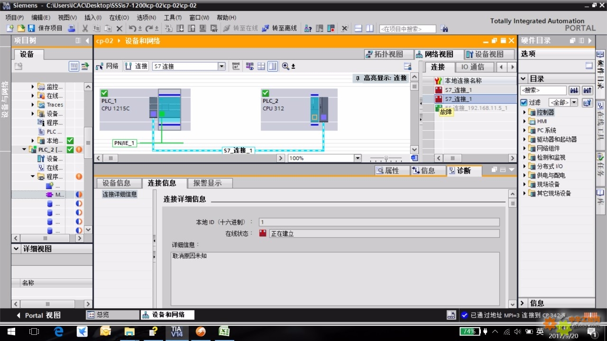This screenshot has width=607, height=341.
Task: Click the 网络 networking button
Action: (107, 66)
